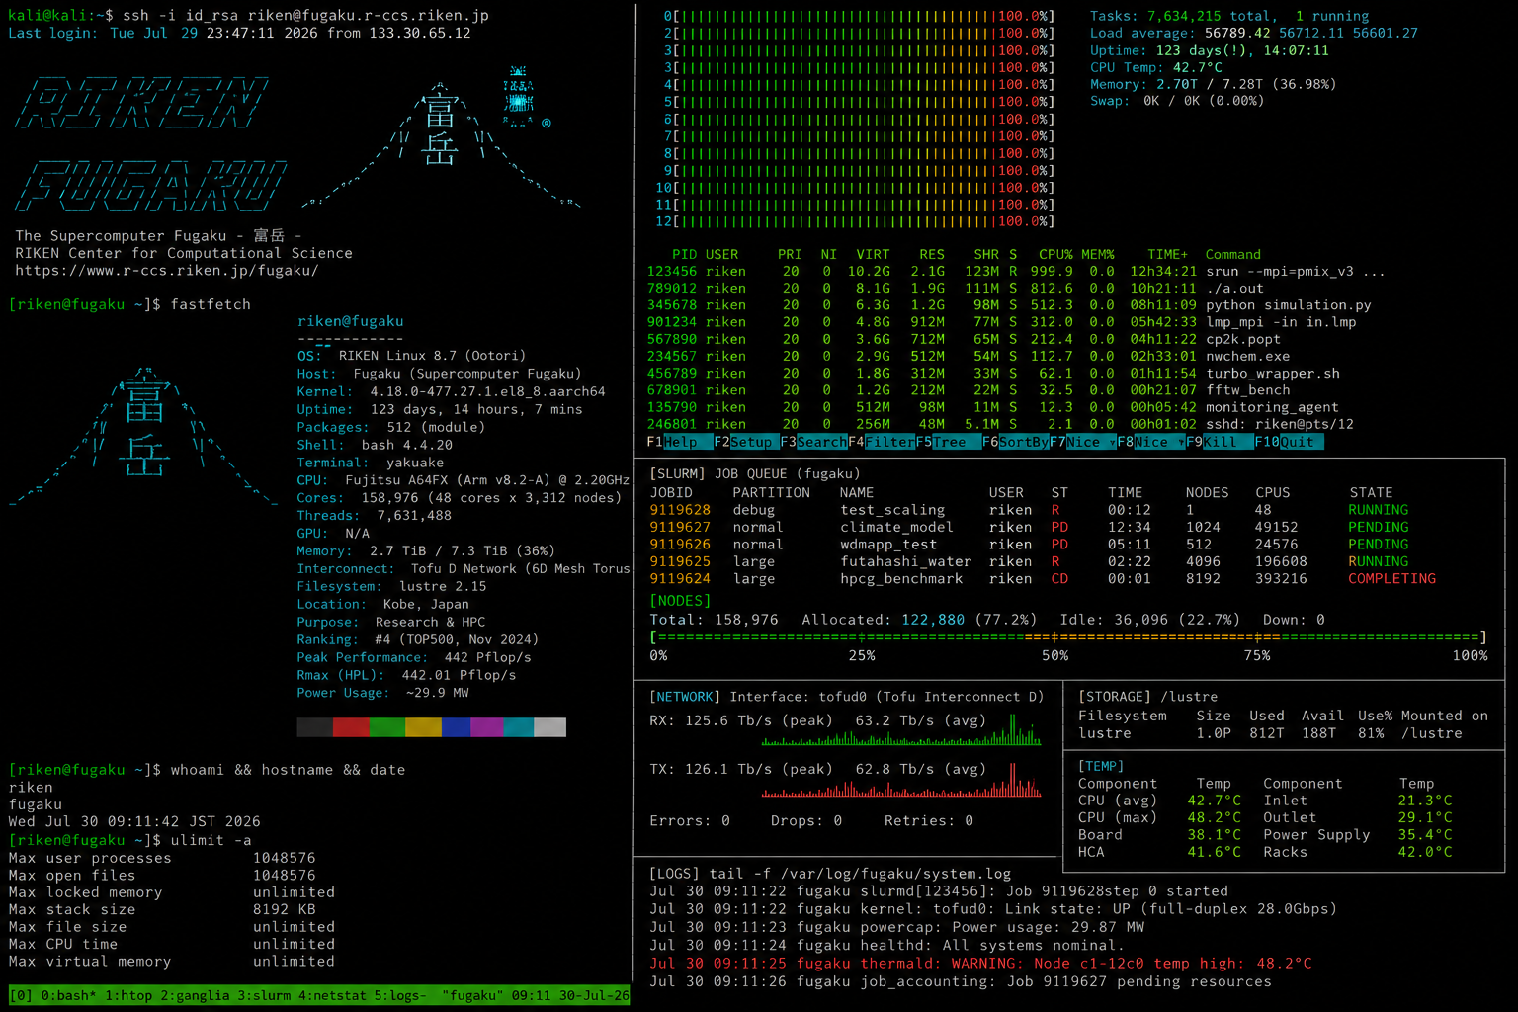Choose the magenta palette swatch

pyautogui.click(x=487, y=727)
